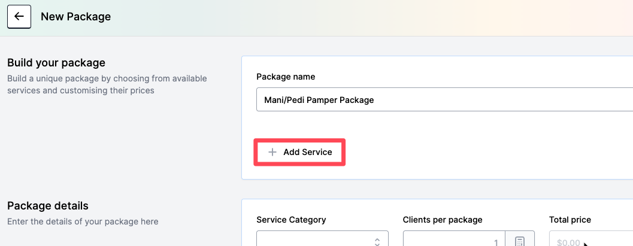Click the Package details heading
Viewport: 633px width, 246px height.
pos(48,206)
